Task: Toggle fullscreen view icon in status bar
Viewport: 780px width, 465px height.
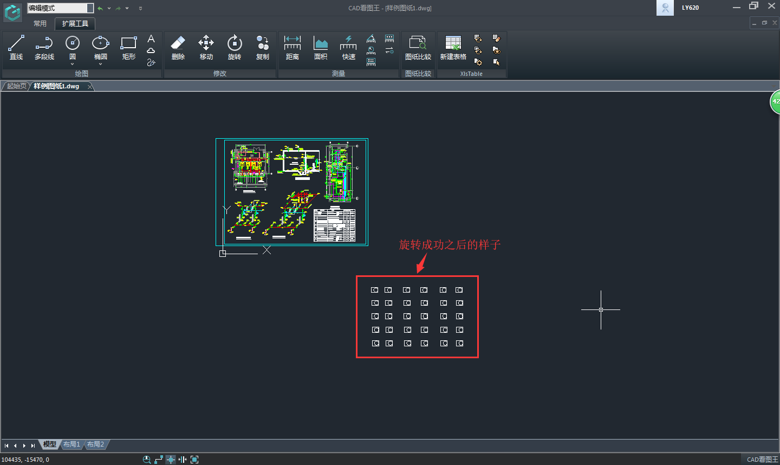Action: point(194,460)
